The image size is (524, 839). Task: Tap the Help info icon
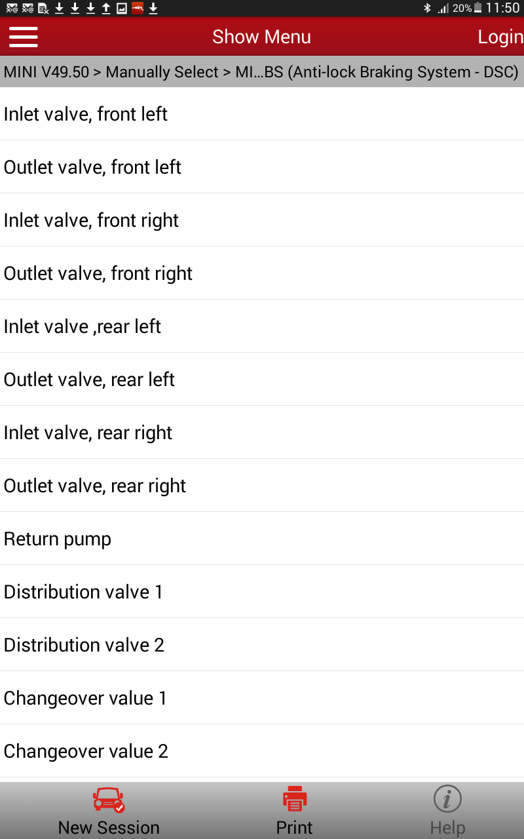[x=447, y=800]
